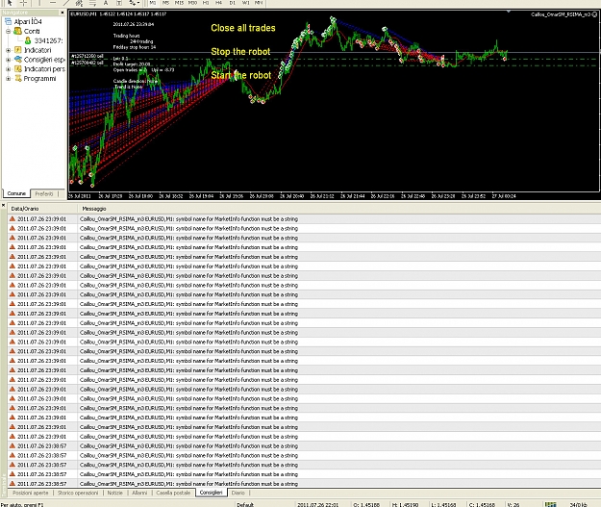
Task: Click the 'Start the robot' chart label
Action: click(x=241, y=75)
